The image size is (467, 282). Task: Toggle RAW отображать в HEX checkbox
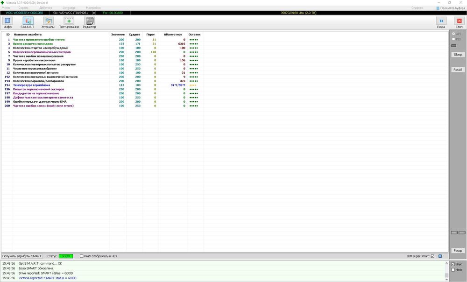[81, 256]
